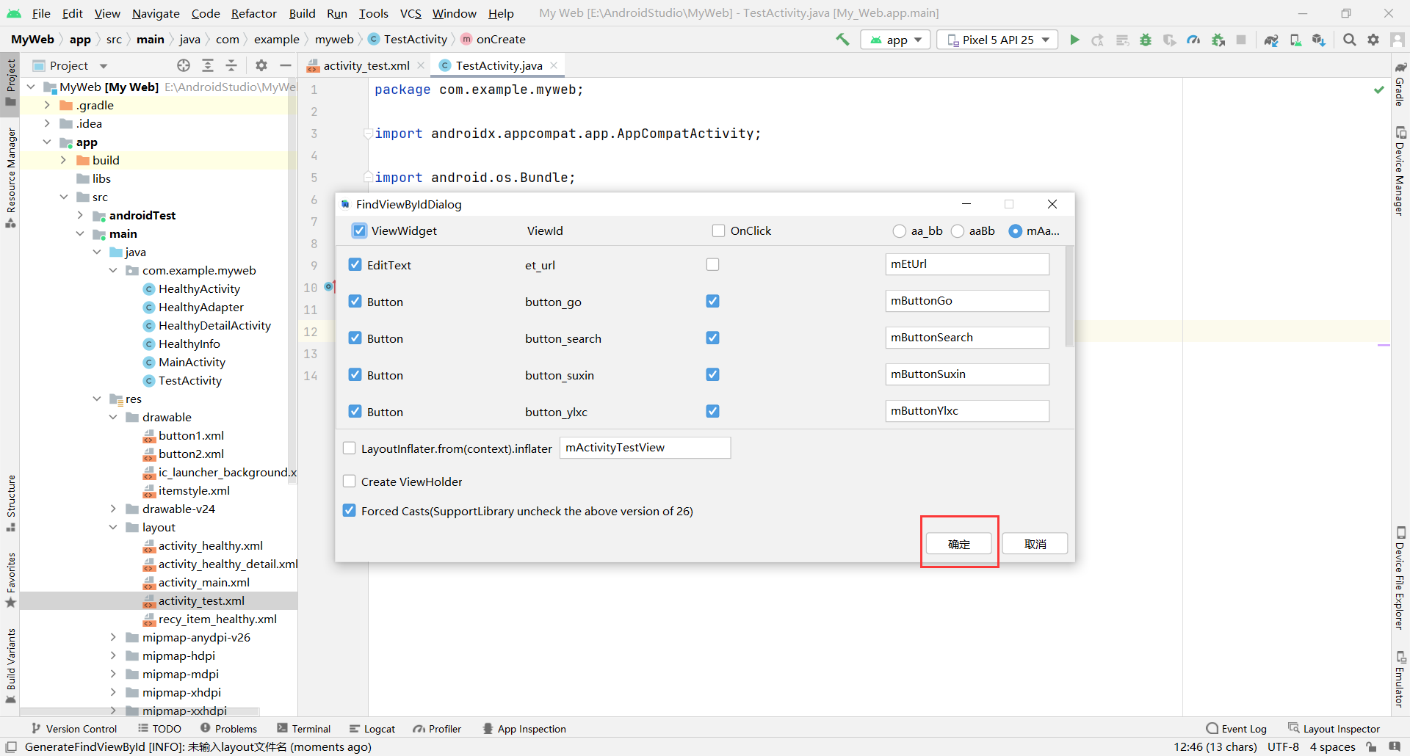Open Search Everywhere magnifier icon

click(1350, 40)
